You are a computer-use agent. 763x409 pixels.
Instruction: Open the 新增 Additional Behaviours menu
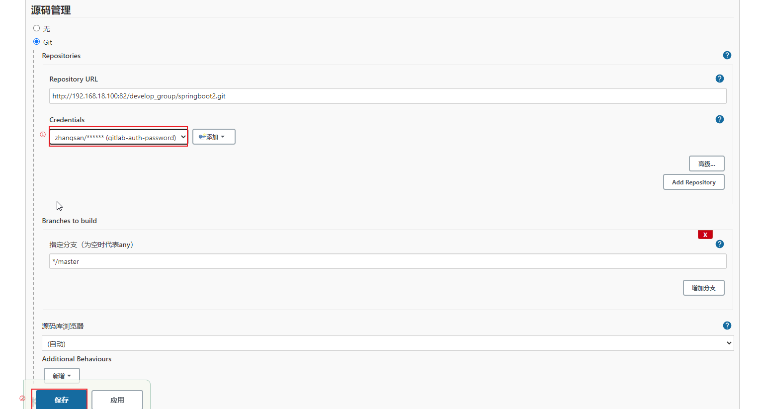pyautogui.click(x=62, y=376)
